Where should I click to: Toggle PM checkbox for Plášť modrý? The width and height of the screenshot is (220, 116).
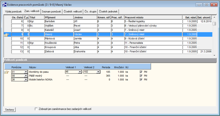pos(141,76)
